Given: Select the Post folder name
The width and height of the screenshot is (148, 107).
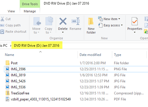Looking at the screenshot, I should pyautogui.click(x=14, y=63).
